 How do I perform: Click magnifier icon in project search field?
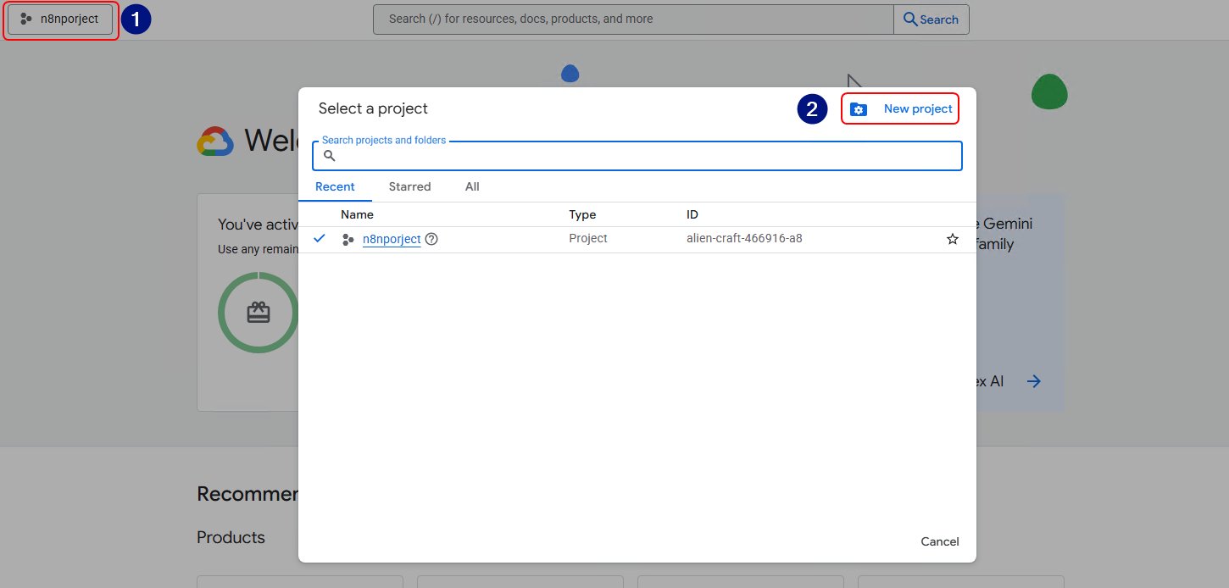[x=330, y=156]
